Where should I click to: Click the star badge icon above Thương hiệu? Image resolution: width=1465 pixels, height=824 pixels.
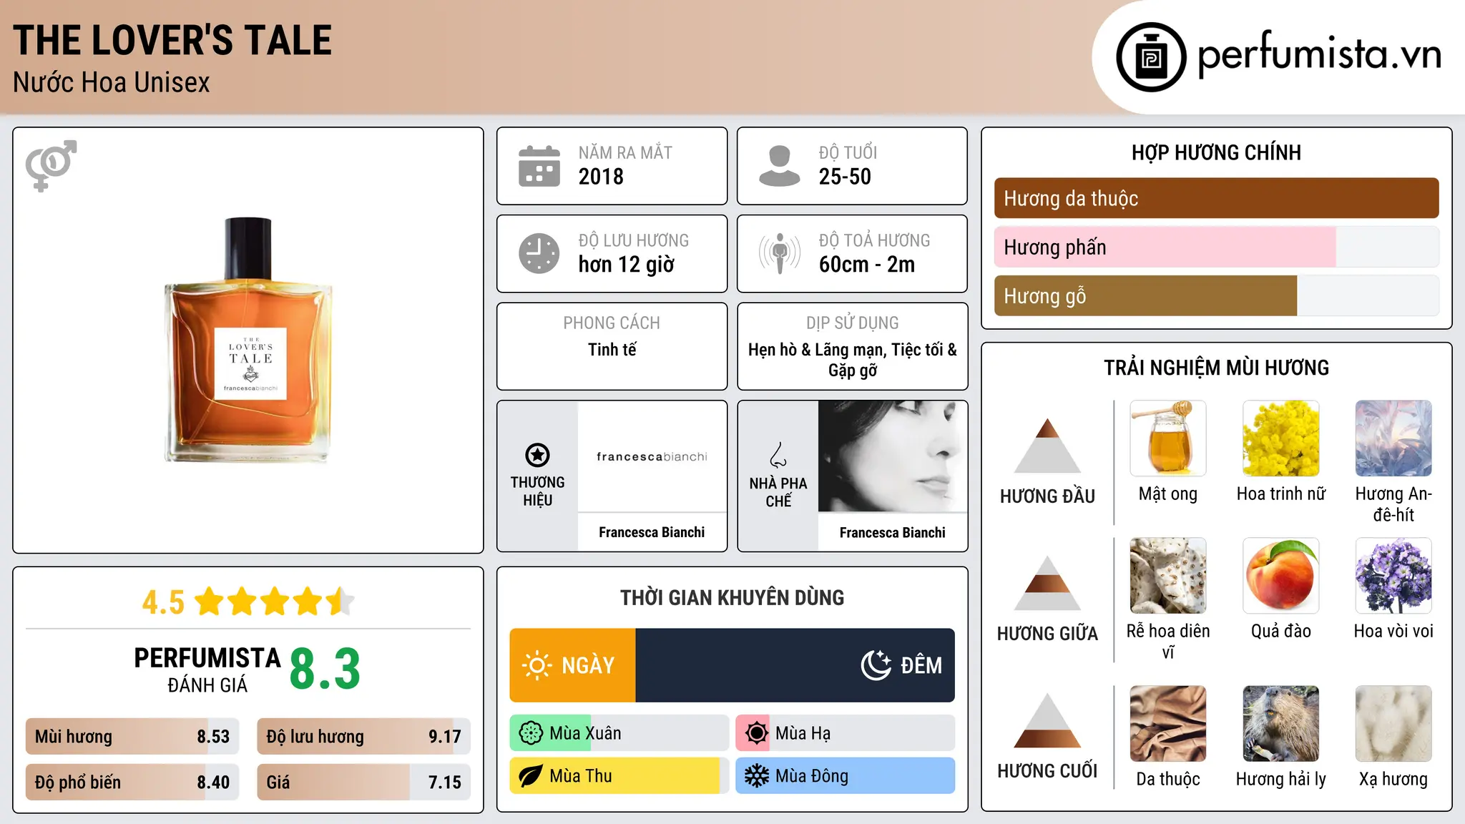pyautogui.click(x=537, y=454)
